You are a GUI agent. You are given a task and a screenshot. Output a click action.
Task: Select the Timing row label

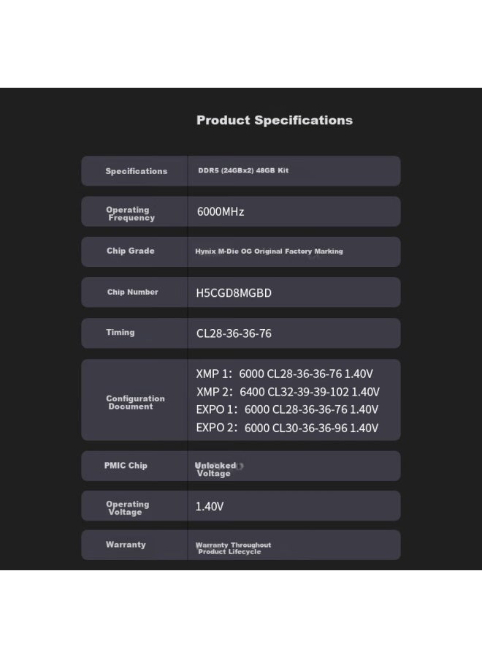pyautogui.click(x=120, y=333)
